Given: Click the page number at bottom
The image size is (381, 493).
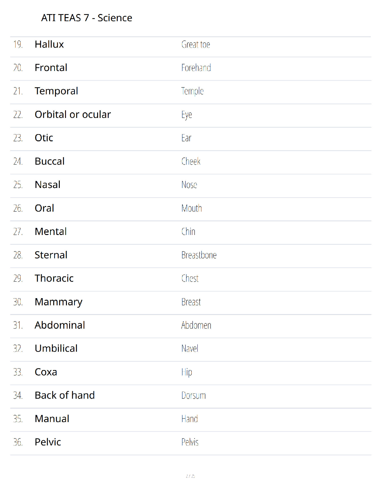Looking at the screenshot, I should tap(190, 476).
